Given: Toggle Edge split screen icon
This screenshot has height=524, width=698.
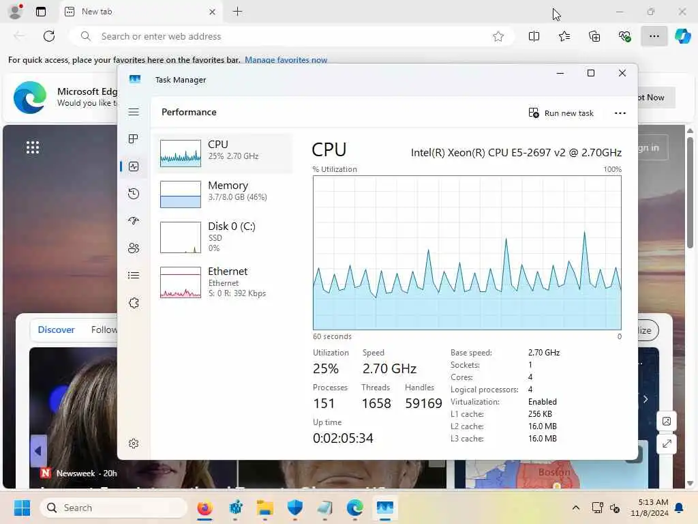Looking at the screenshot, I should coord(534,36).
